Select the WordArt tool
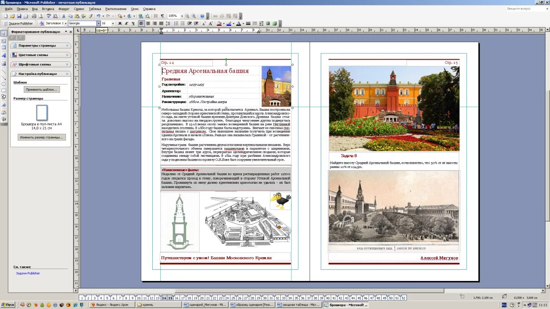 (x=4, y=55)
